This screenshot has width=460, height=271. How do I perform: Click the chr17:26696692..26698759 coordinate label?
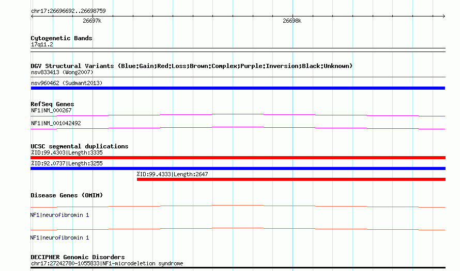(68, 11)
